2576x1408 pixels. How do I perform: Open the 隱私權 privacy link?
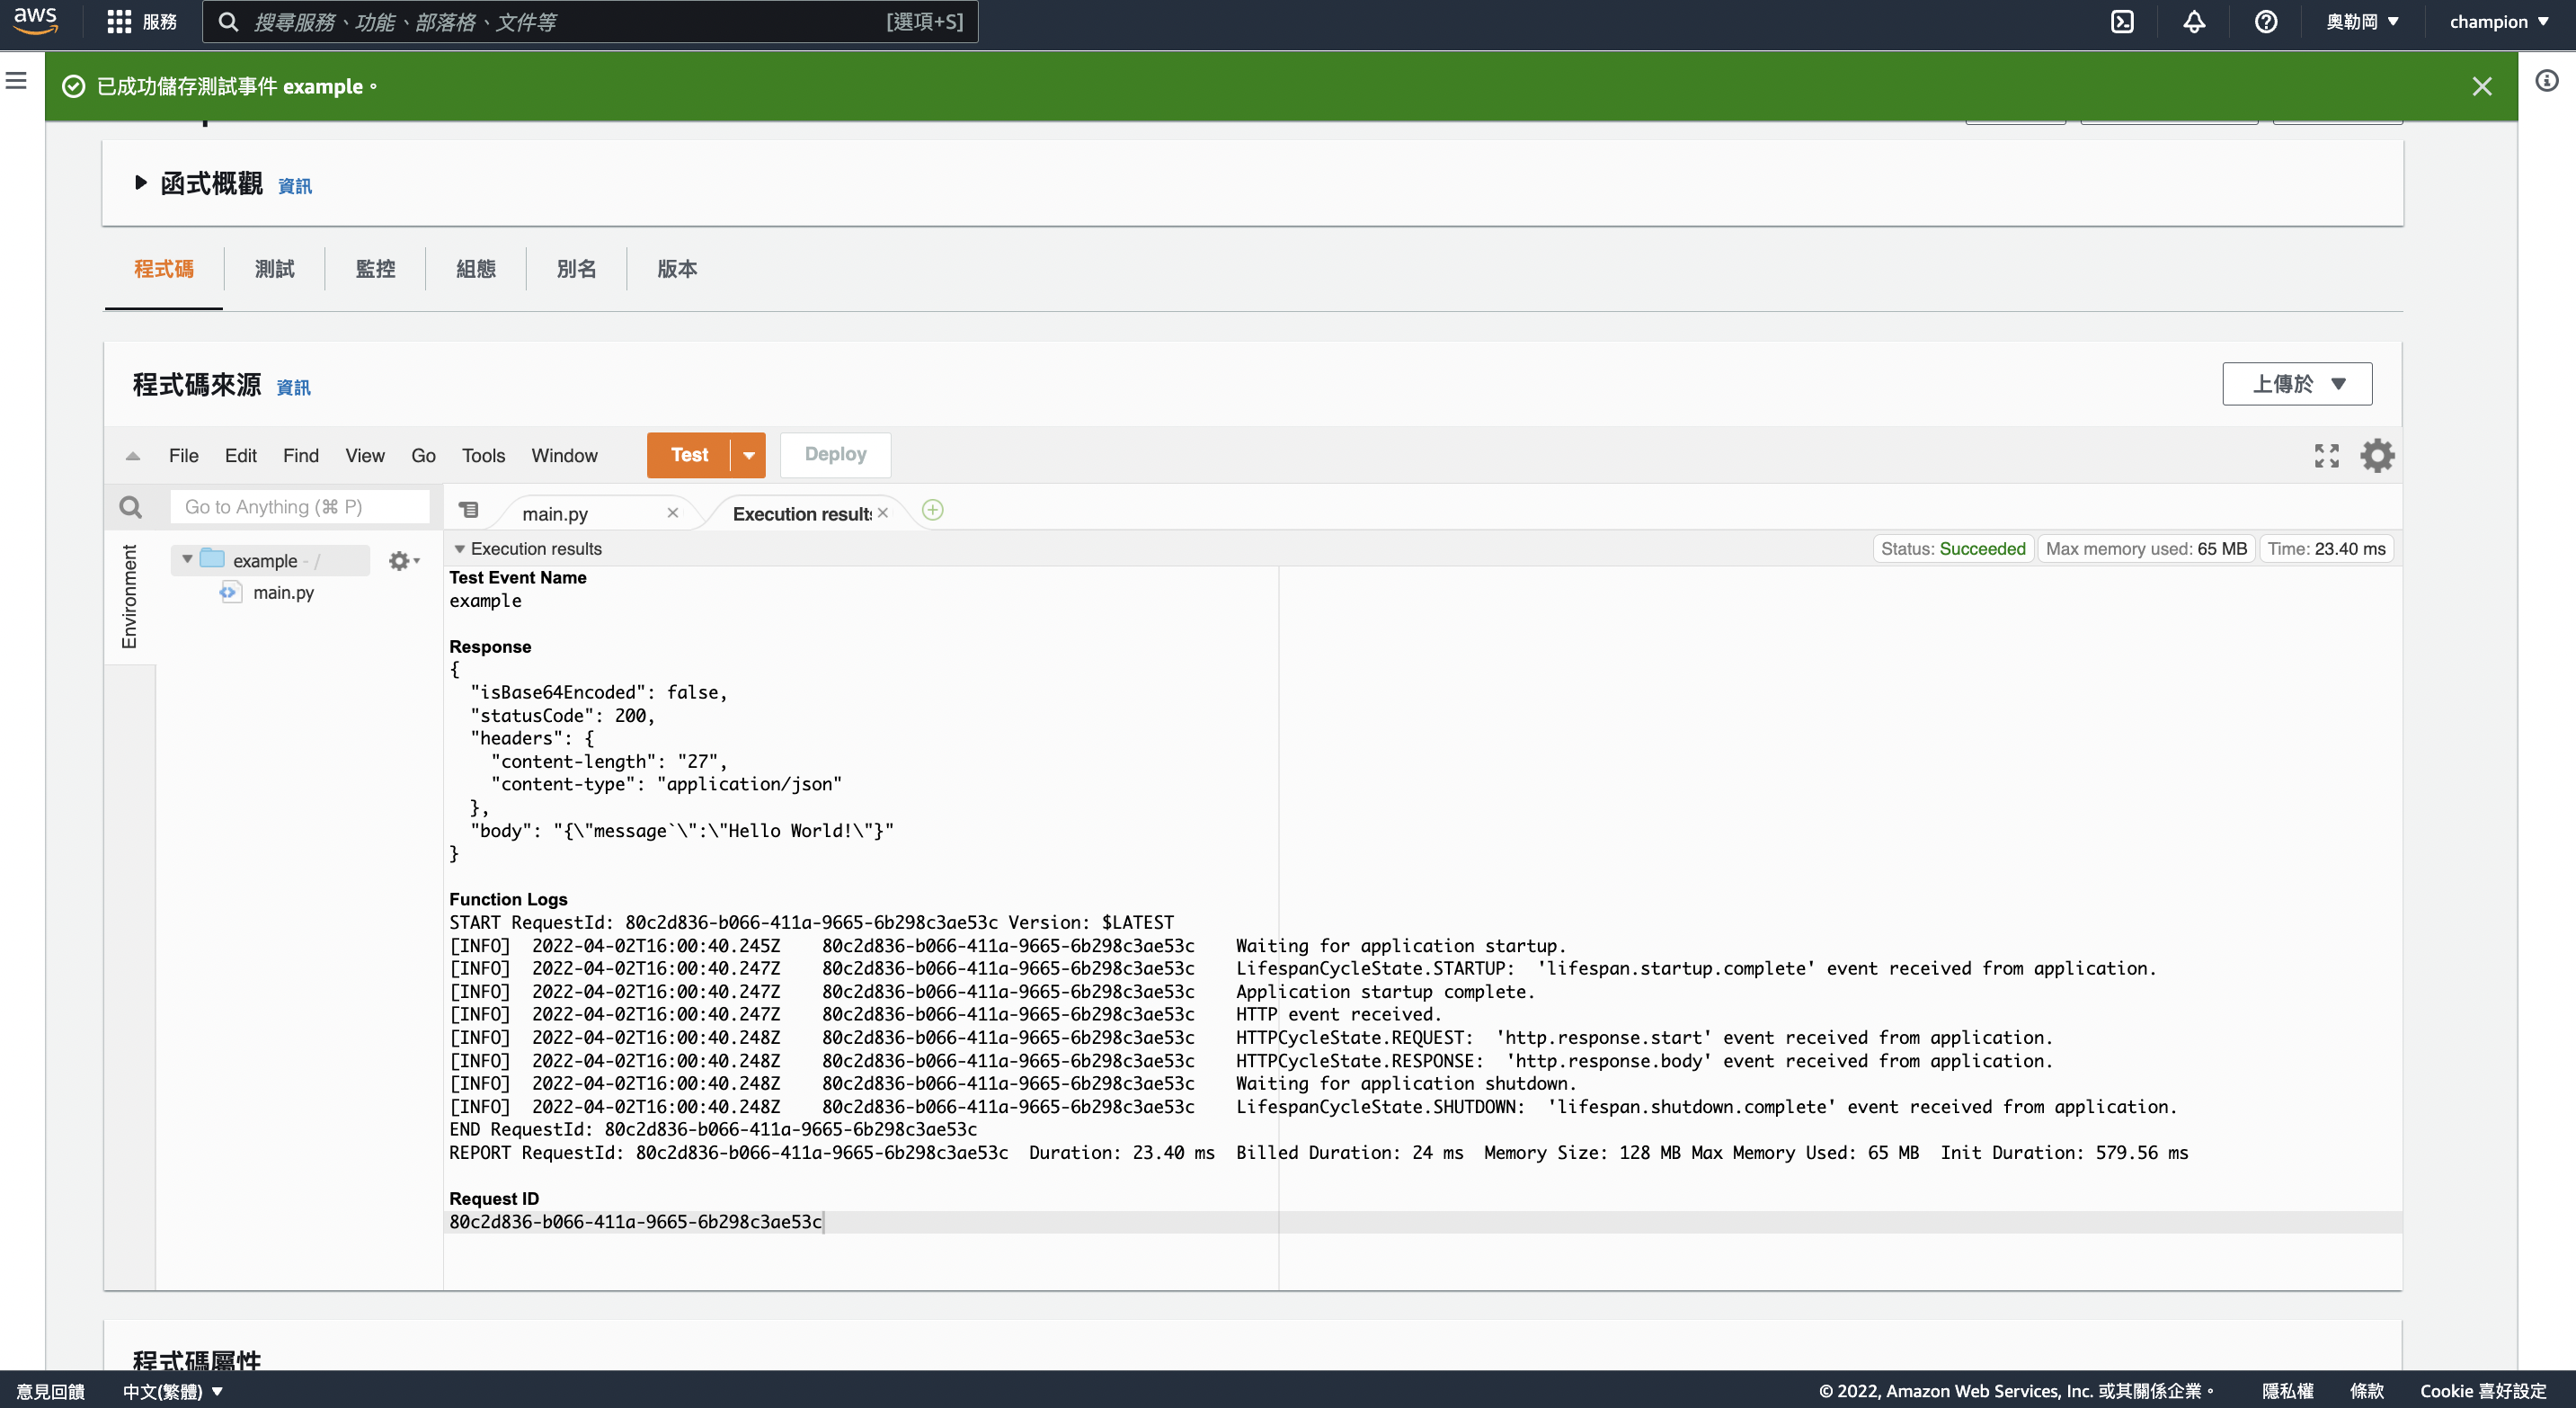pos(2288,1391)
